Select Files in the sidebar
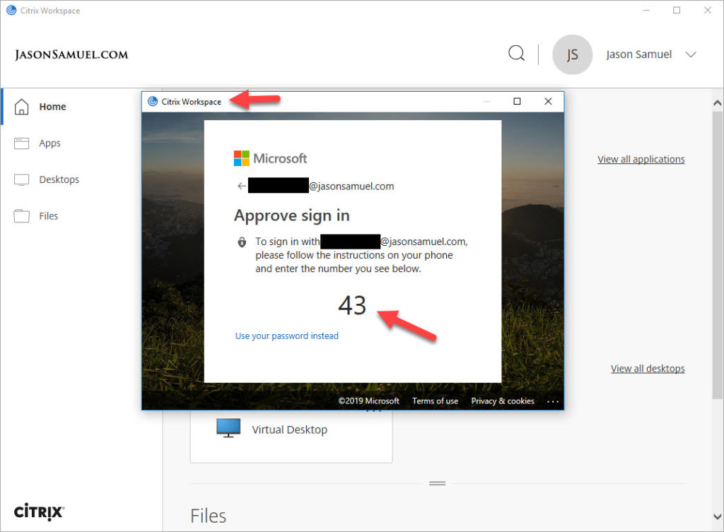This screenshot has height=532, width=724. 48,216
